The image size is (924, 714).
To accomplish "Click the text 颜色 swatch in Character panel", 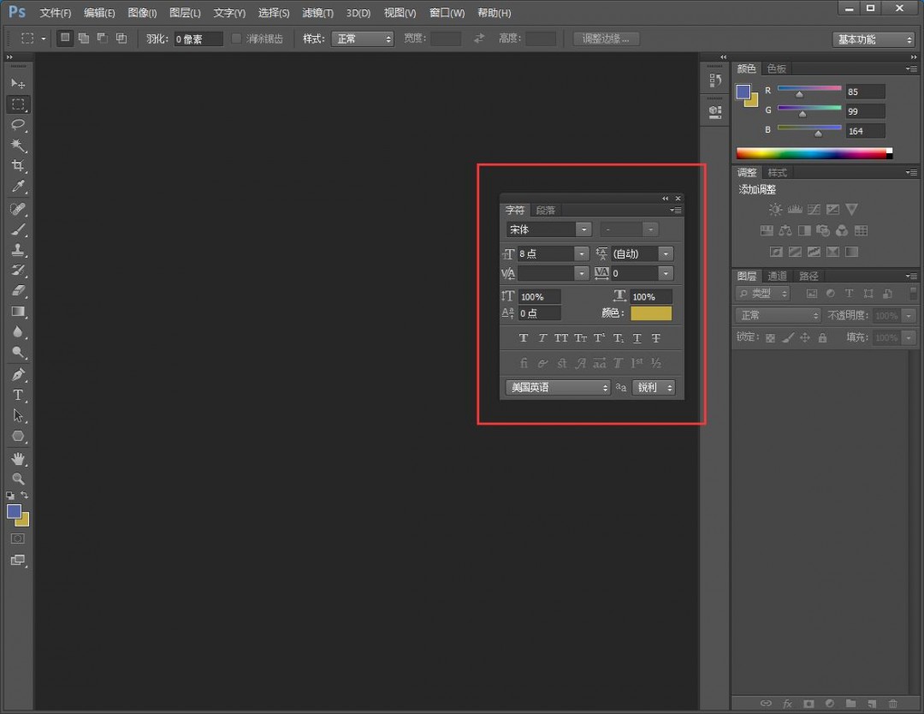I will [x=651, y=313].
